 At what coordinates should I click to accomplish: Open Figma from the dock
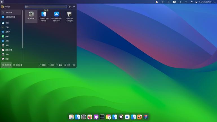[x=146, y=117]
